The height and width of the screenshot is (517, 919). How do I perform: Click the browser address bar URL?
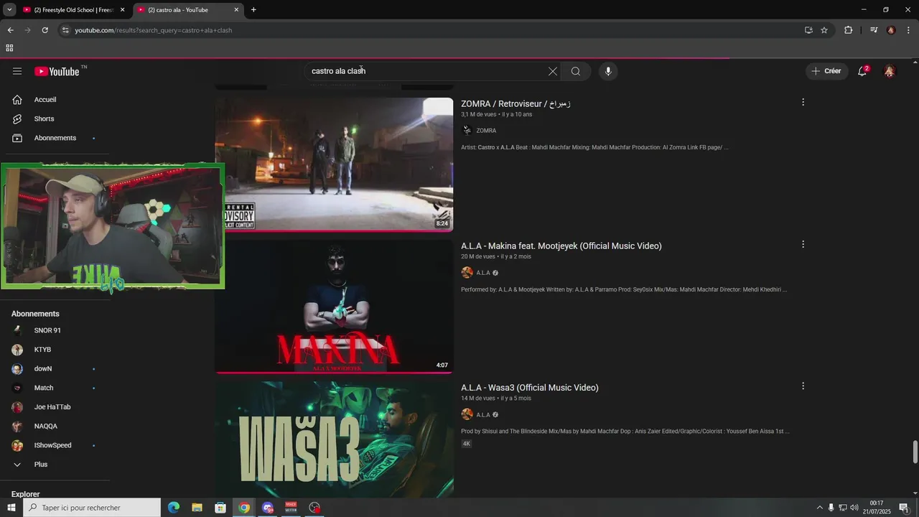tap(153, 30)
